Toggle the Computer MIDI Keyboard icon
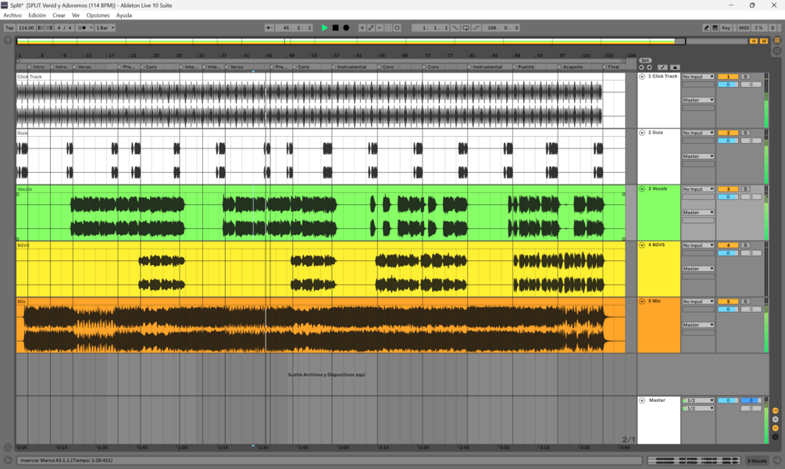The height and width of the screenshot is (469, 785). pyautogui.click(x=715, y=28)
